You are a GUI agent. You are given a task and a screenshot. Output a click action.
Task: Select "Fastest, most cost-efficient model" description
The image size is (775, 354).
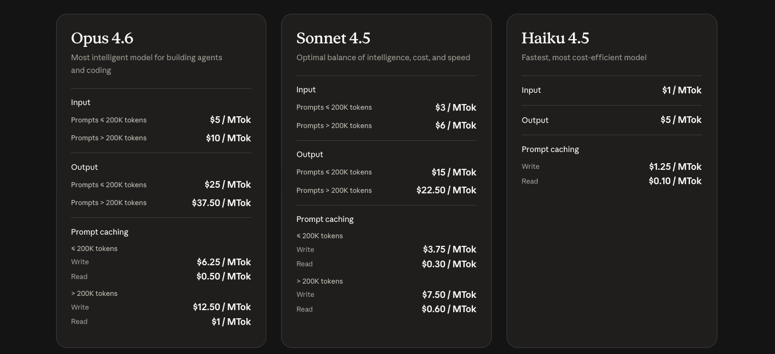coord(584,58)
